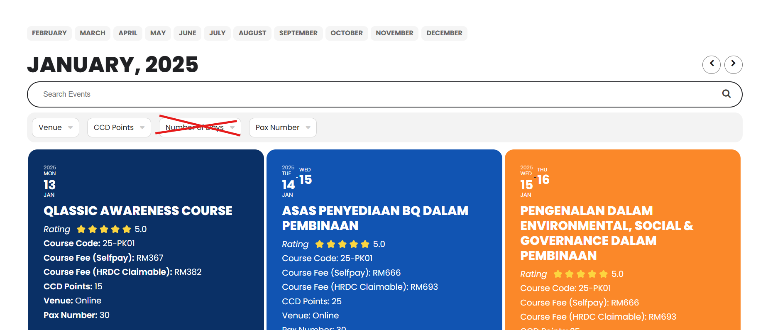Go to the previous month with the left arrow
The image size is (768, 330).
[711, 64]
